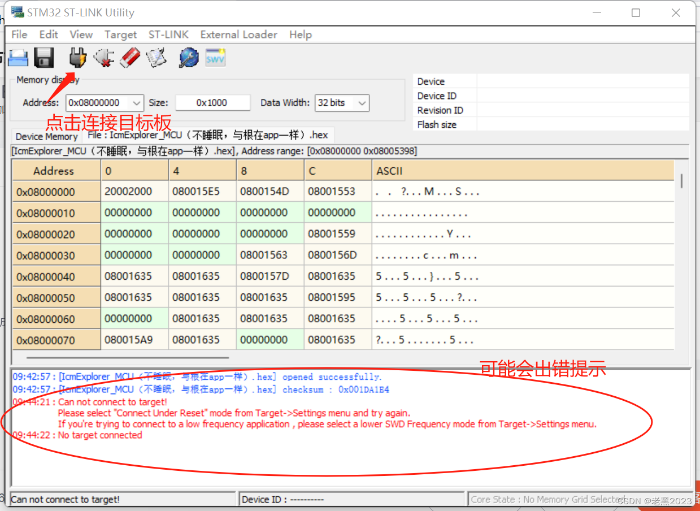This screenshot has width=700, height=511.
Task: Click the Full chip erase eraser icon
Action: point(130,57)
